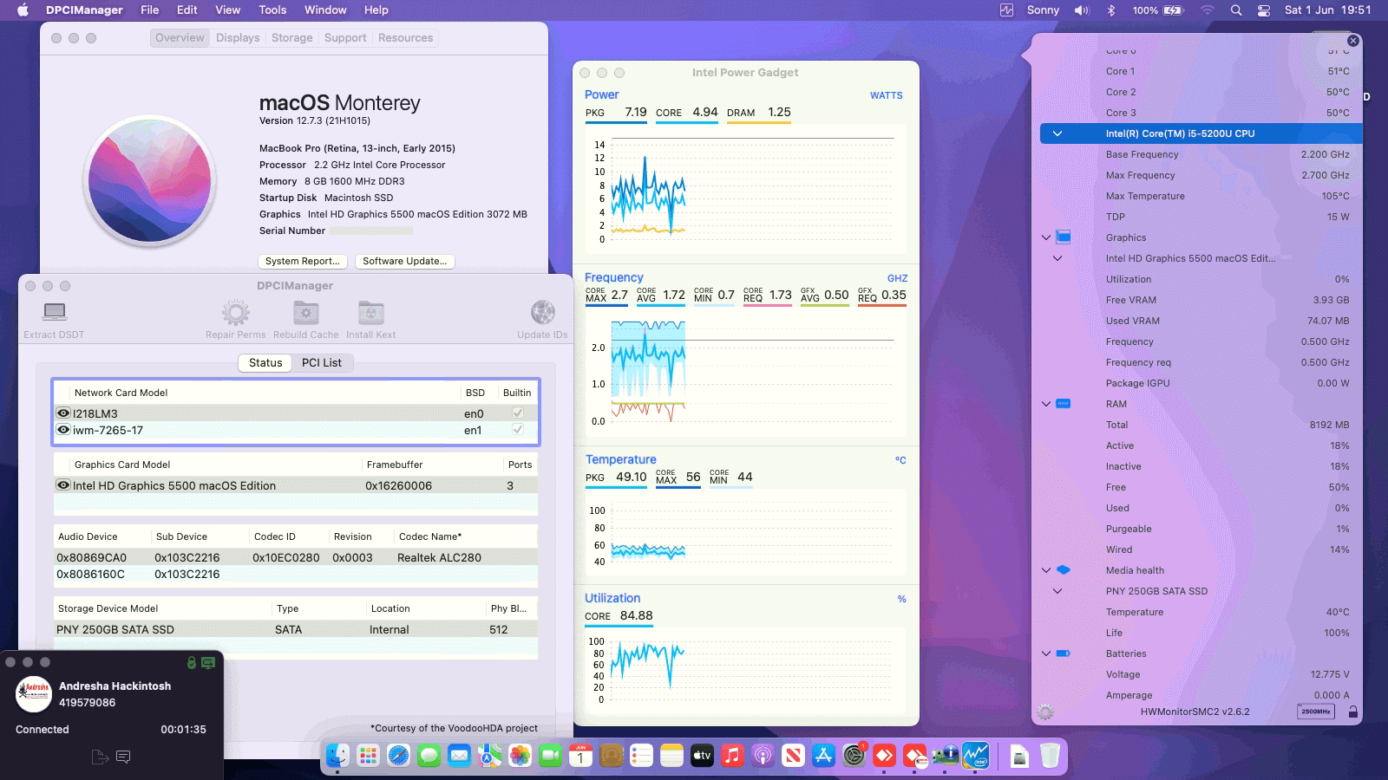Open Photos app from the Dock

(520, 756)
